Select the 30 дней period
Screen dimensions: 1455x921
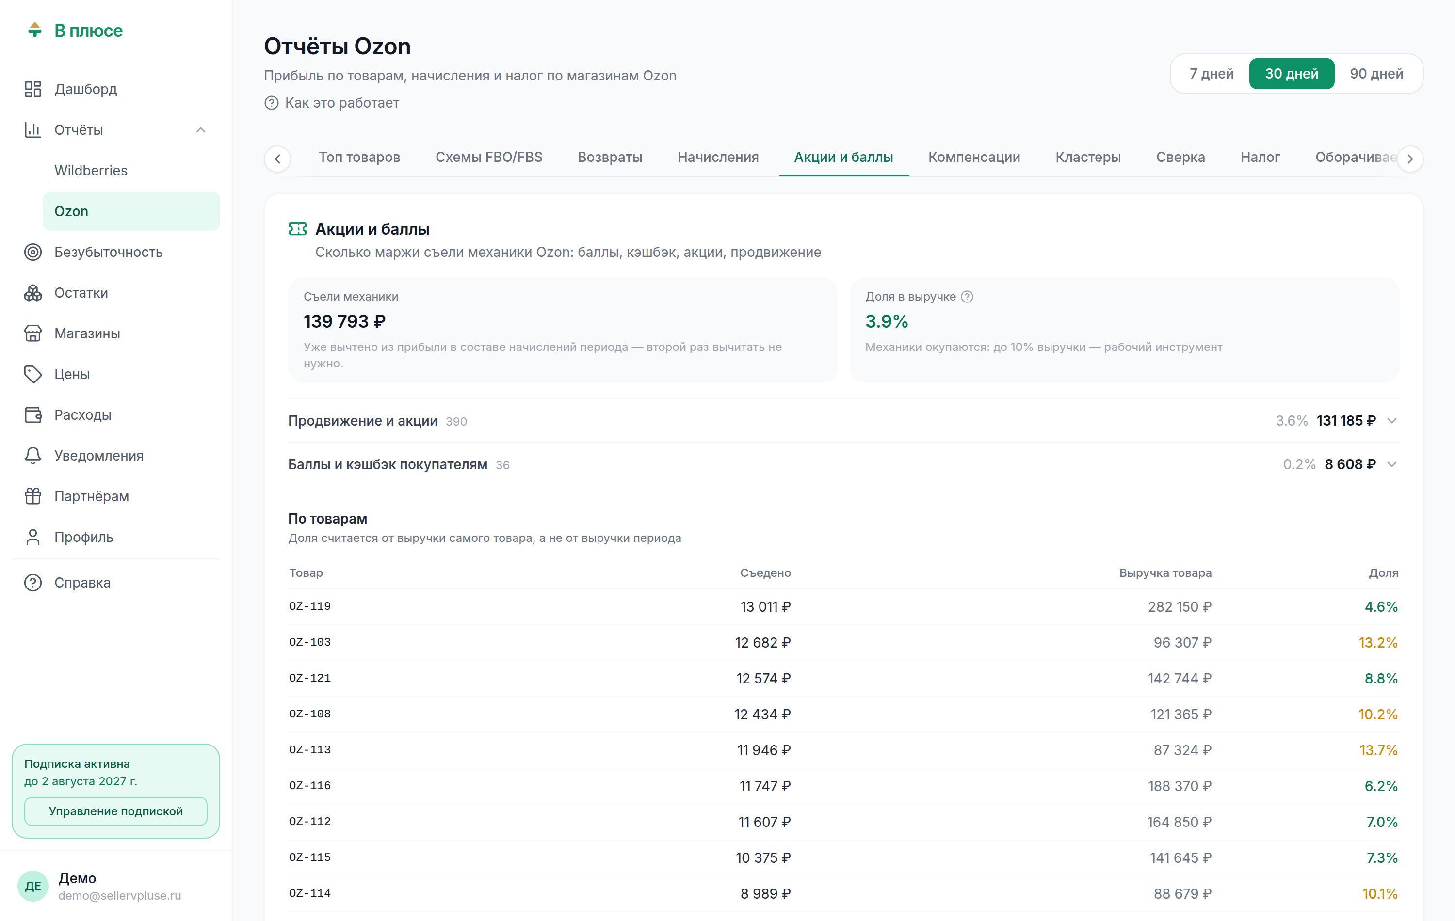click(1291, 74)
